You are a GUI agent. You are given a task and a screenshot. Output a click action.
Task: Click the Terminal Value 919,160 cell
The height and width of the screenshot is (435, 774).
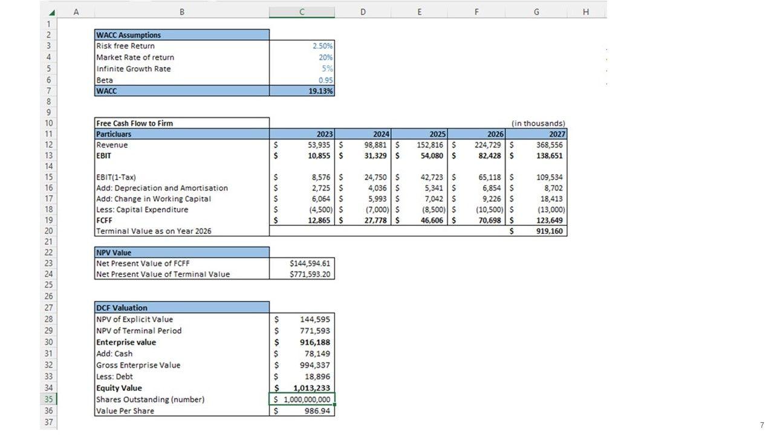click(x=537, y=231)
